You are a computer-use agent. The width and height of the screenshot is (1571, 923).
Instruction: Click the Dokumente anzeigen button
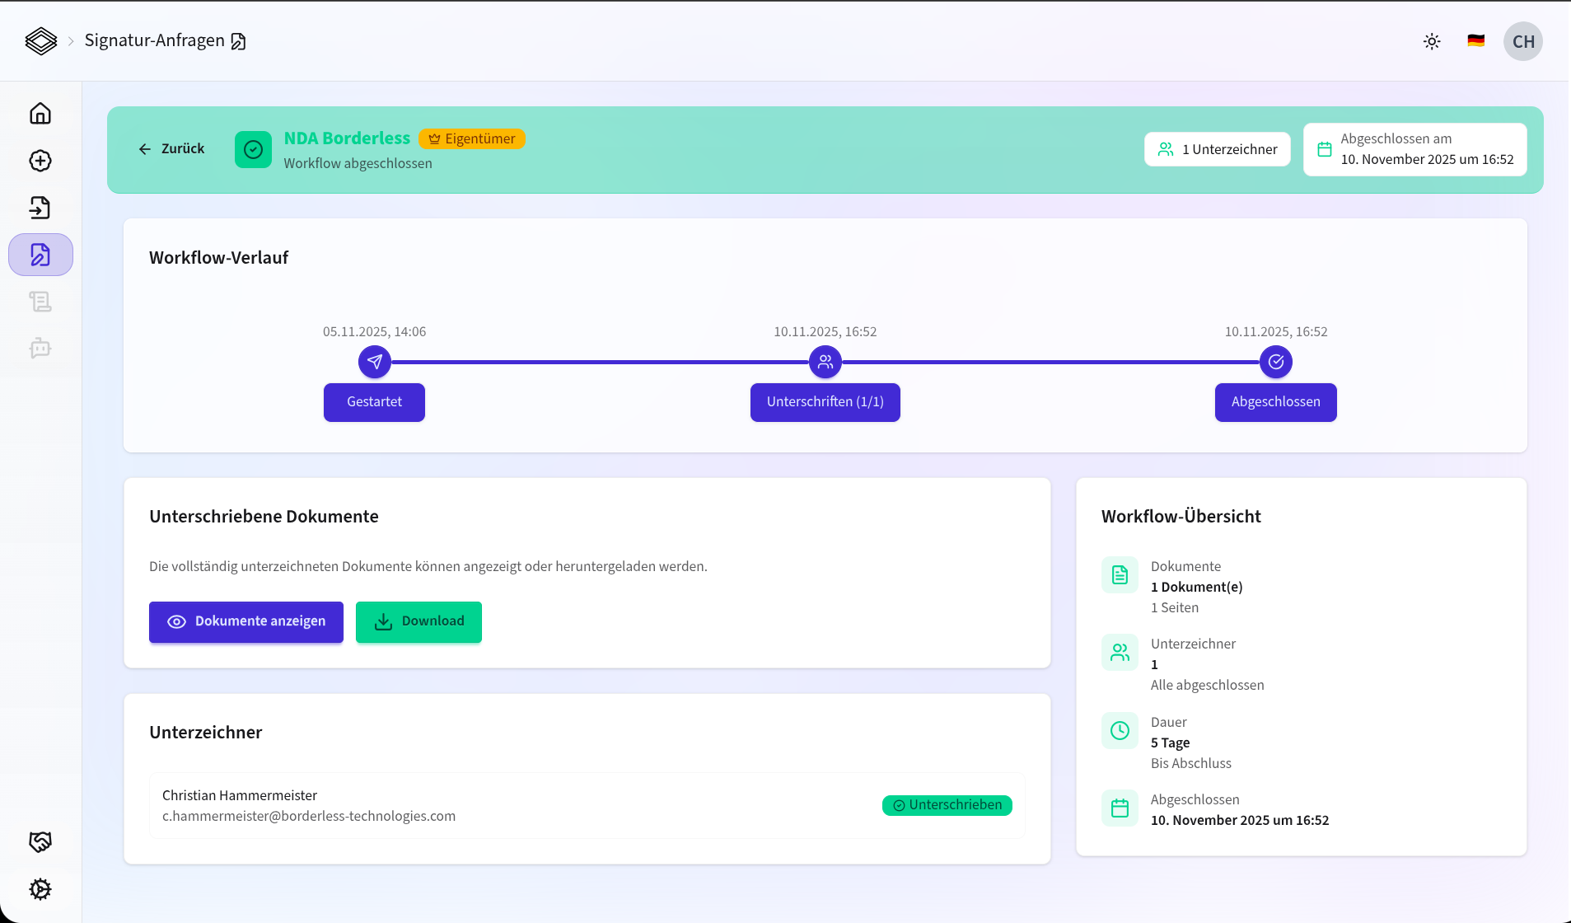point(245,621)
